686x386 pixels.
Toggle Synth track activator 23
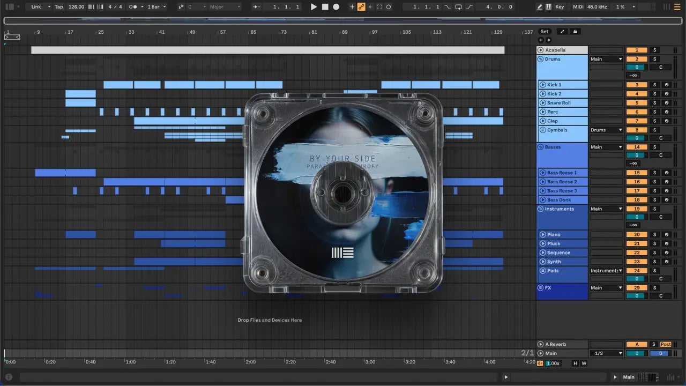point(637,262)
